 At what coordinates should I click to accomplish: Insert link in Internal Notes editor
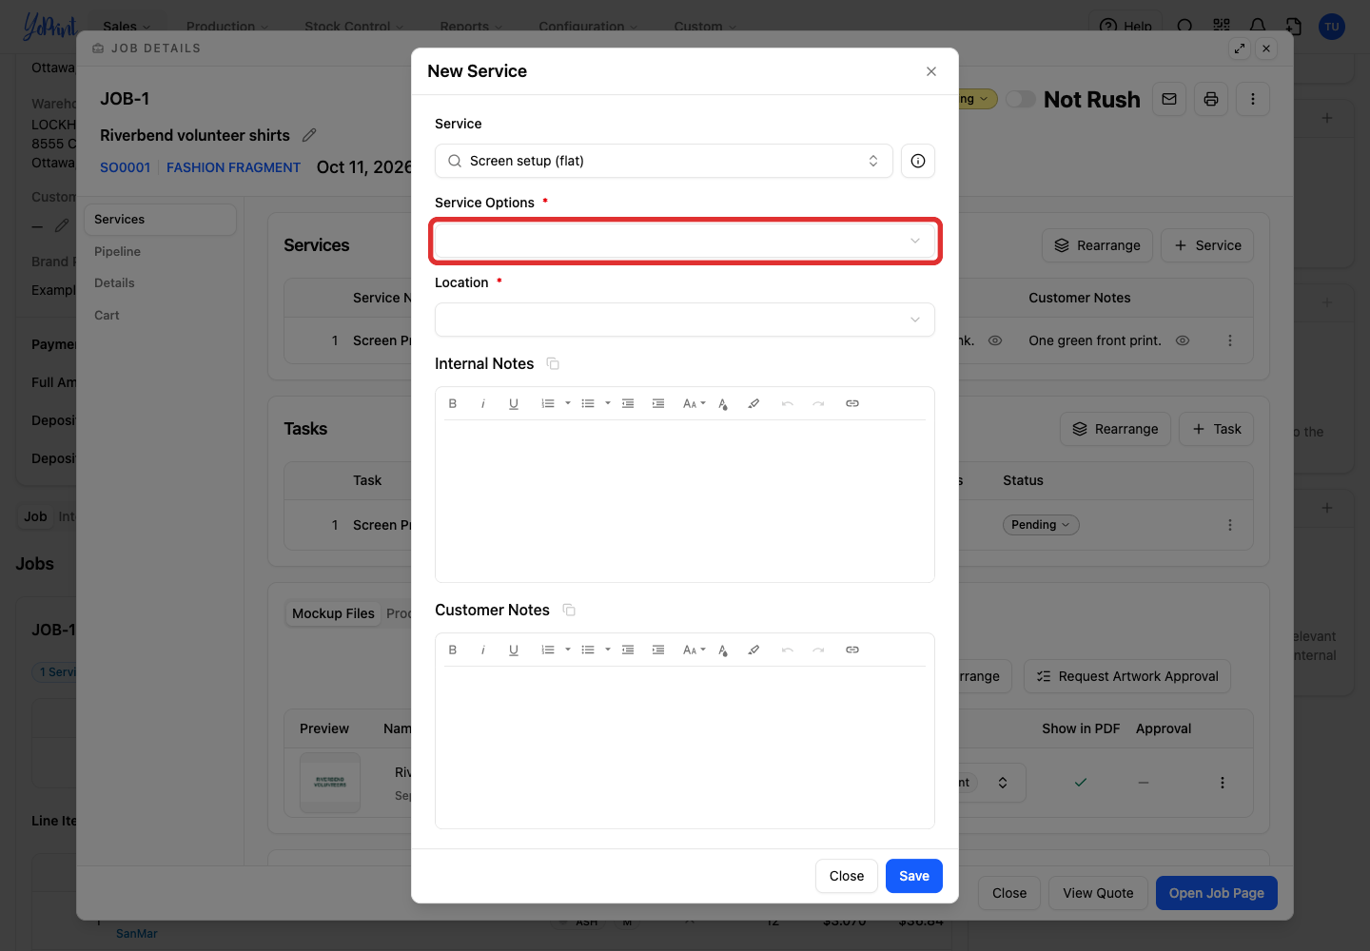852,403
